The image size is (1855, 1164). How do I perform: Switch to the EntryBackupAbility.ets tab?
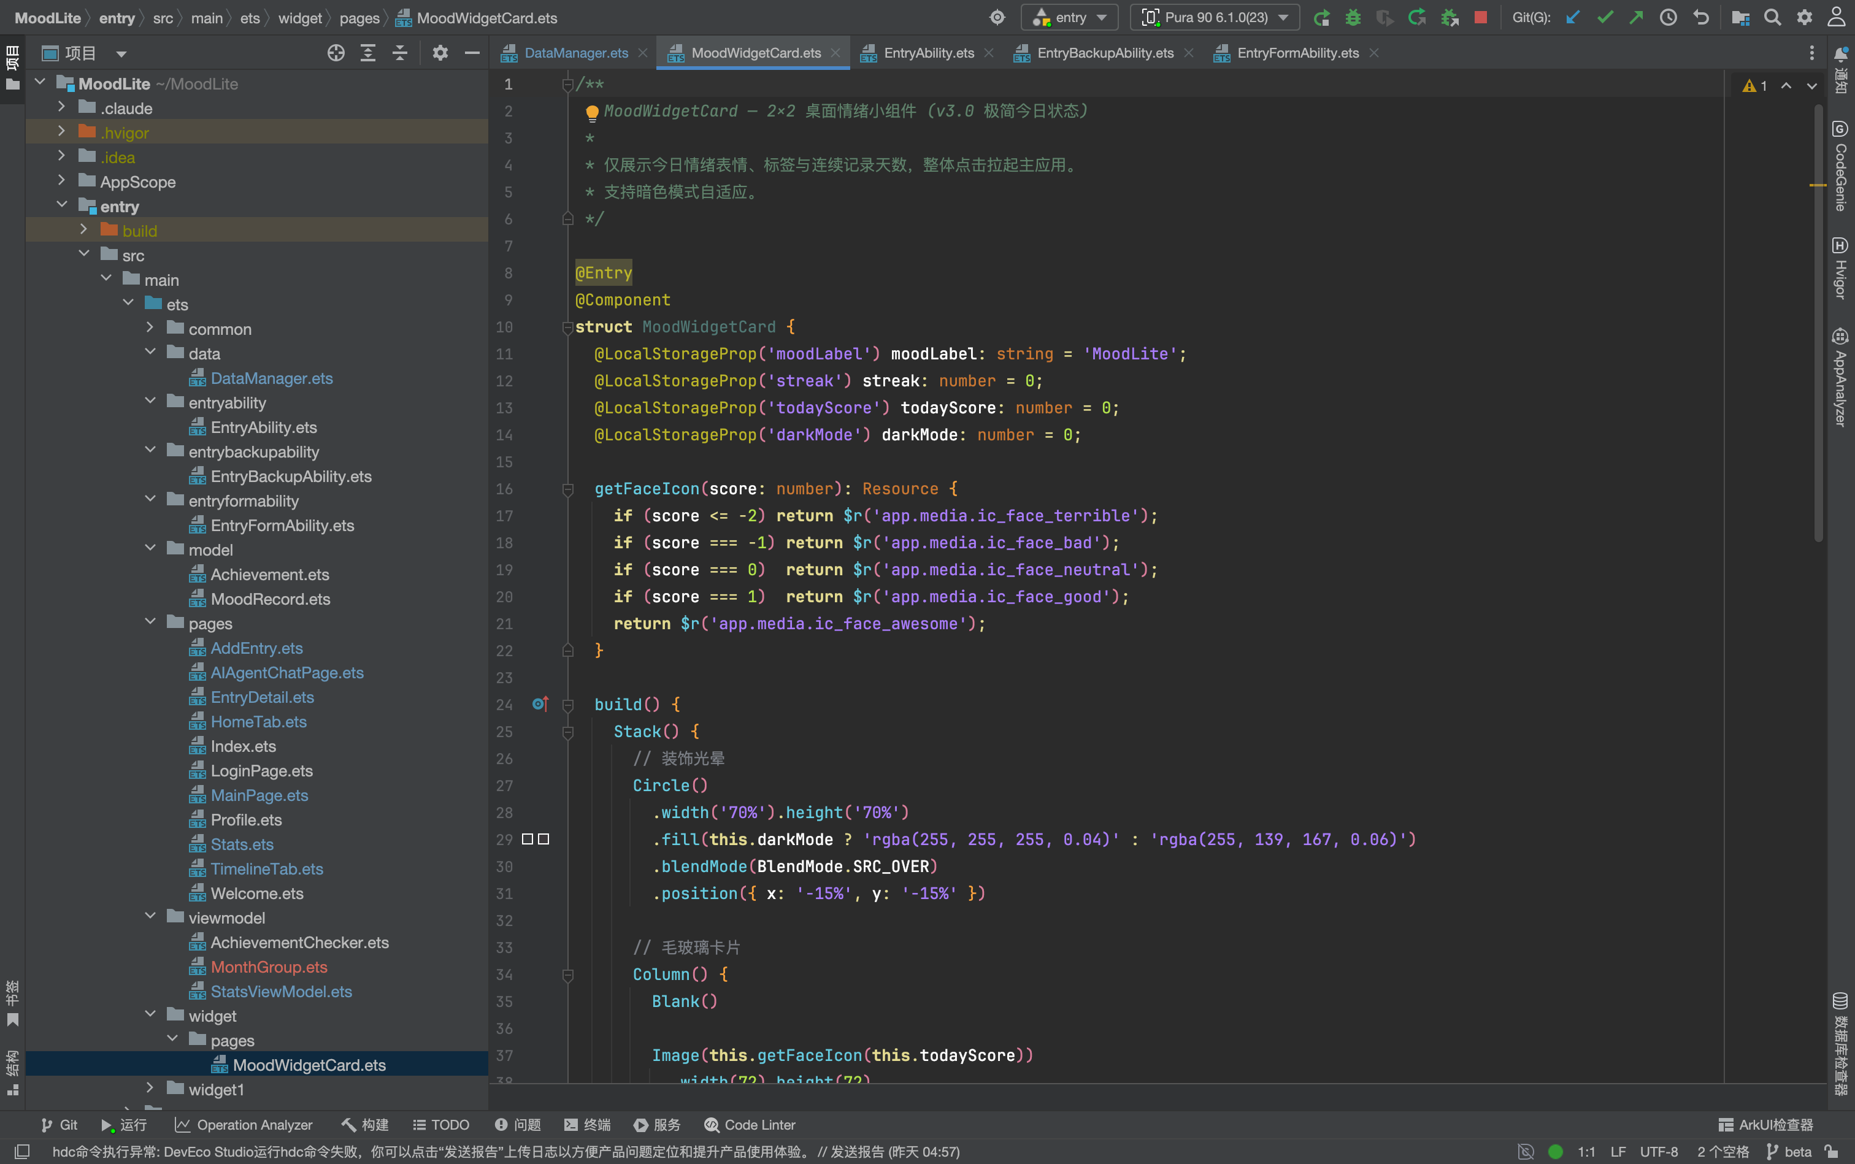[1104, 53]
